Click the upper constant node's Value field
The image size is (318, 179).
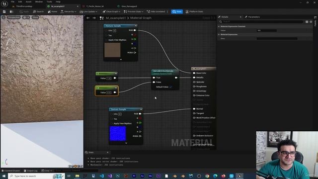point(109,78)
